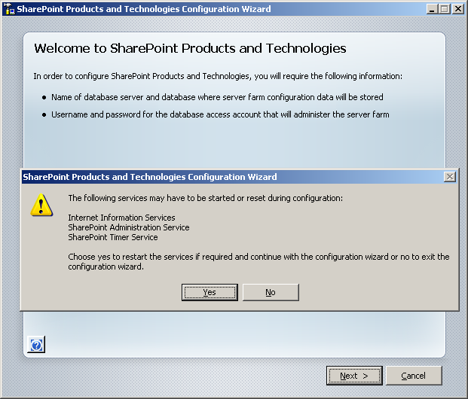Image resolution: width=468 pixels, height=399 pixels.
Task: Click 'Choose yes to restart the services' message
Action: click(x=258, y=261)
